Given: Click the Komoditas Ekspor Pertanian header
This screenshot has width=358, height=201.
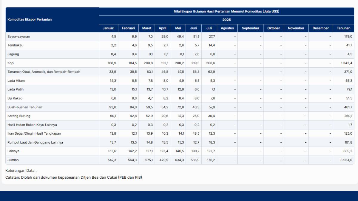Looking at the screenshot, I should pyautogui.click(x=30, y=20).
